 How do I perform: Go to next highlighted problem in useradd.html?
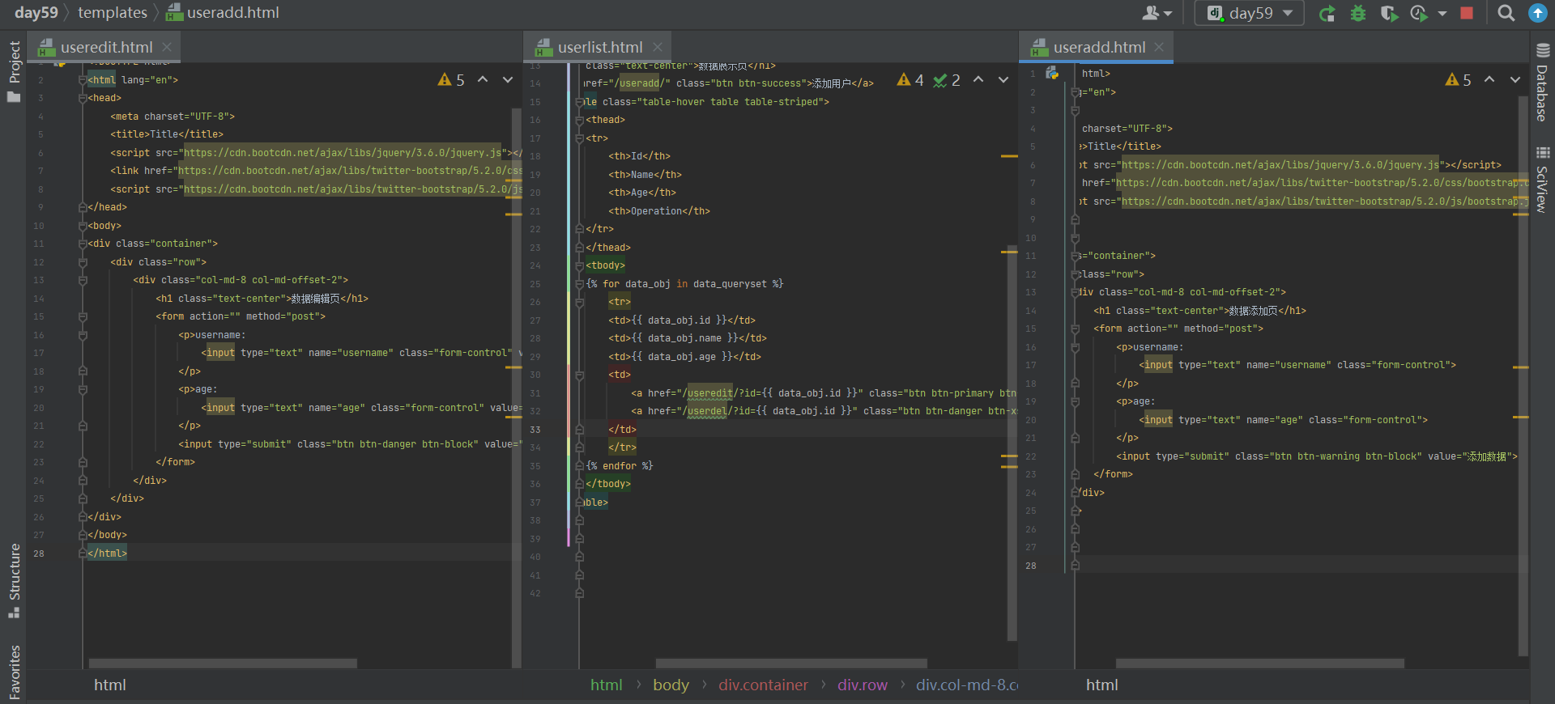[1515, 79]
